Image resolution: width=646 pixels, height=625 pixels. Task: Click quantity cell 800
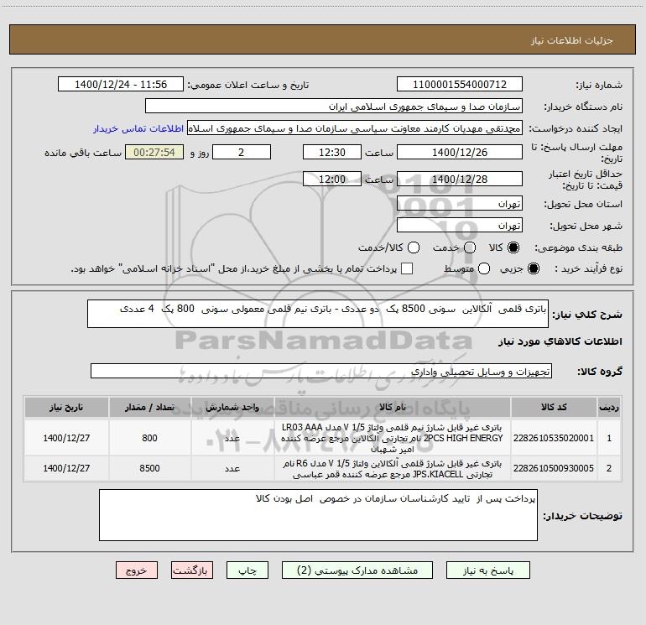[x=149, y=438]
